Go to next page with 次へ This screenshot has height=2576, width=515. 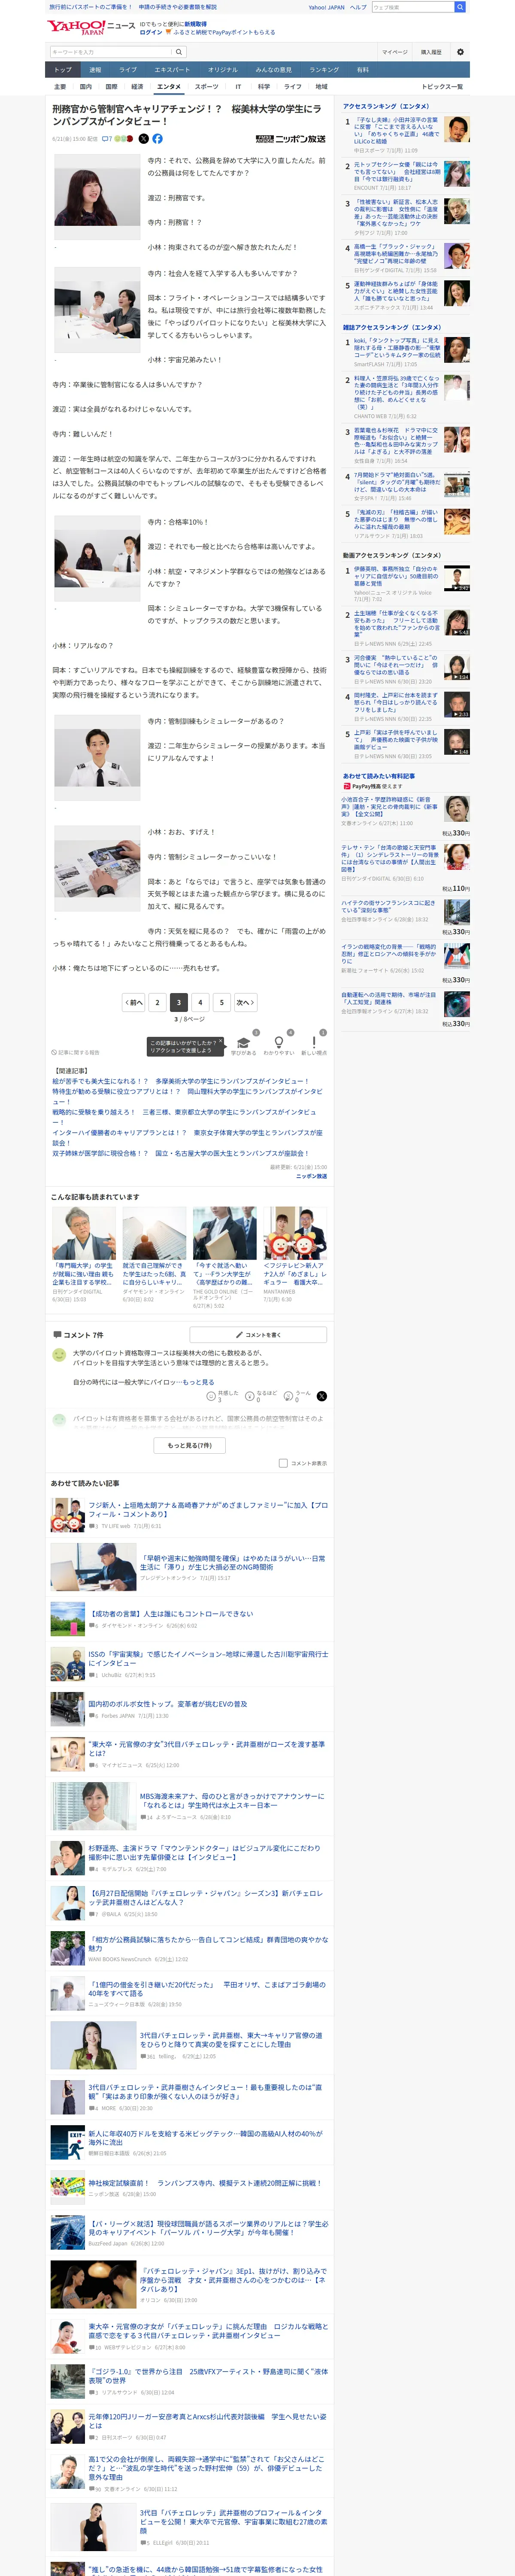tap(245, 1002)
